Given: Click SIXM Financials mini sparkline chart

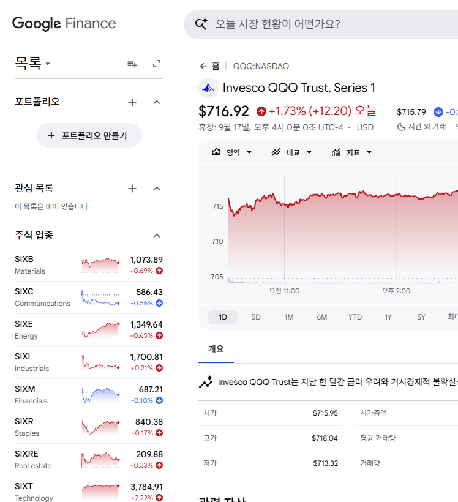Looking at the screenshot, I should coord(100,395).
